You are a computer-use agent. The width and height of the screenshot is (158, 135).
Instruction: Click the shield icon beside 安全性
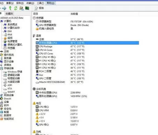tap(1, 109)
